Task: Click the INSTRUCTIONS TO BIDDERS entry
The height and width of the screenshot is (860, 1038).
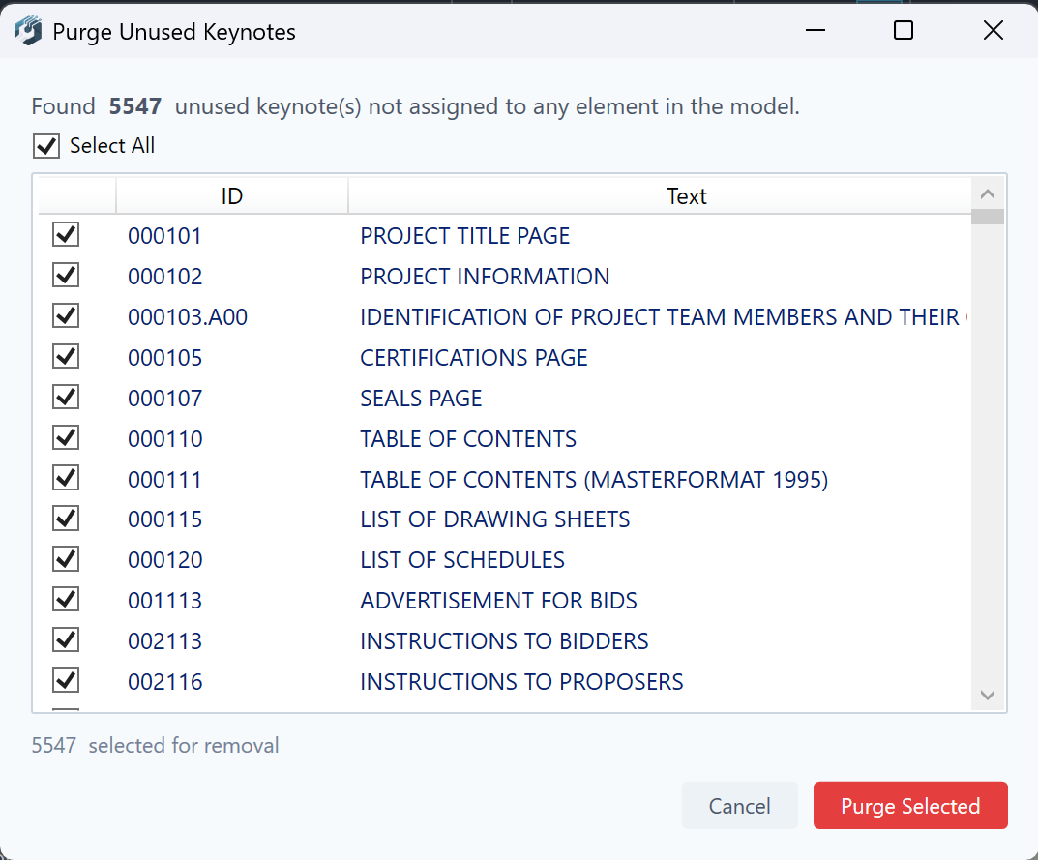Action: point(504,641)
